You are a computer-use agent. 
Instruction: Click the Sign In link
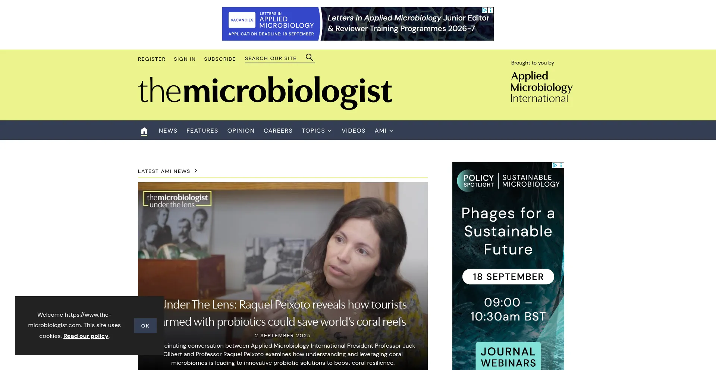point(185,59)
